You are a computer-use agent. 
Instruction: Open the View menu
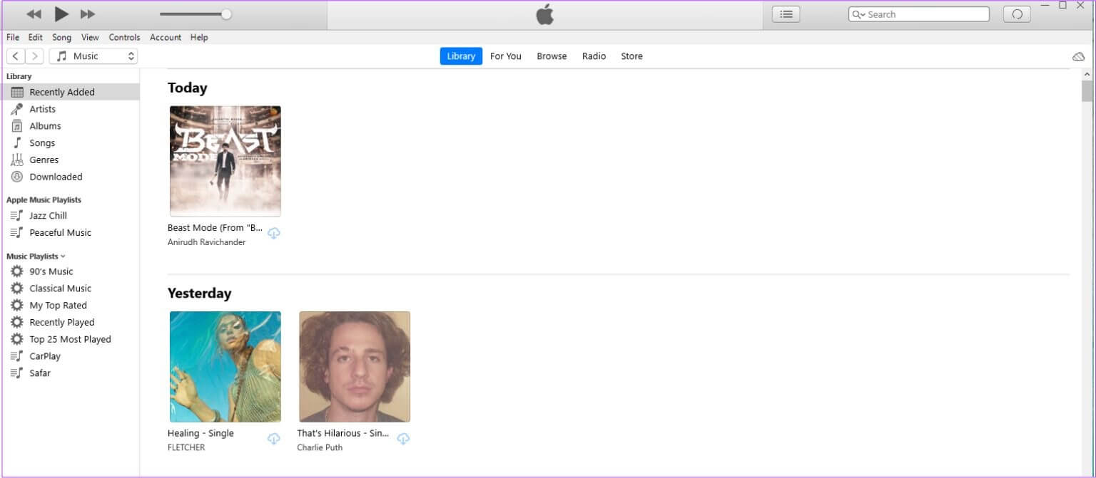pos(90,37)
